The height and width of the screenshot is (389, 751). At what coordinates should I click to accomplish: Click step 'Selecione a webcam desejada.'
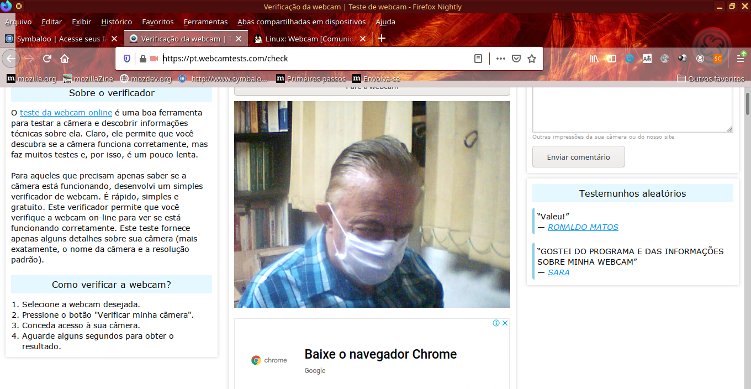click(81, 304)
